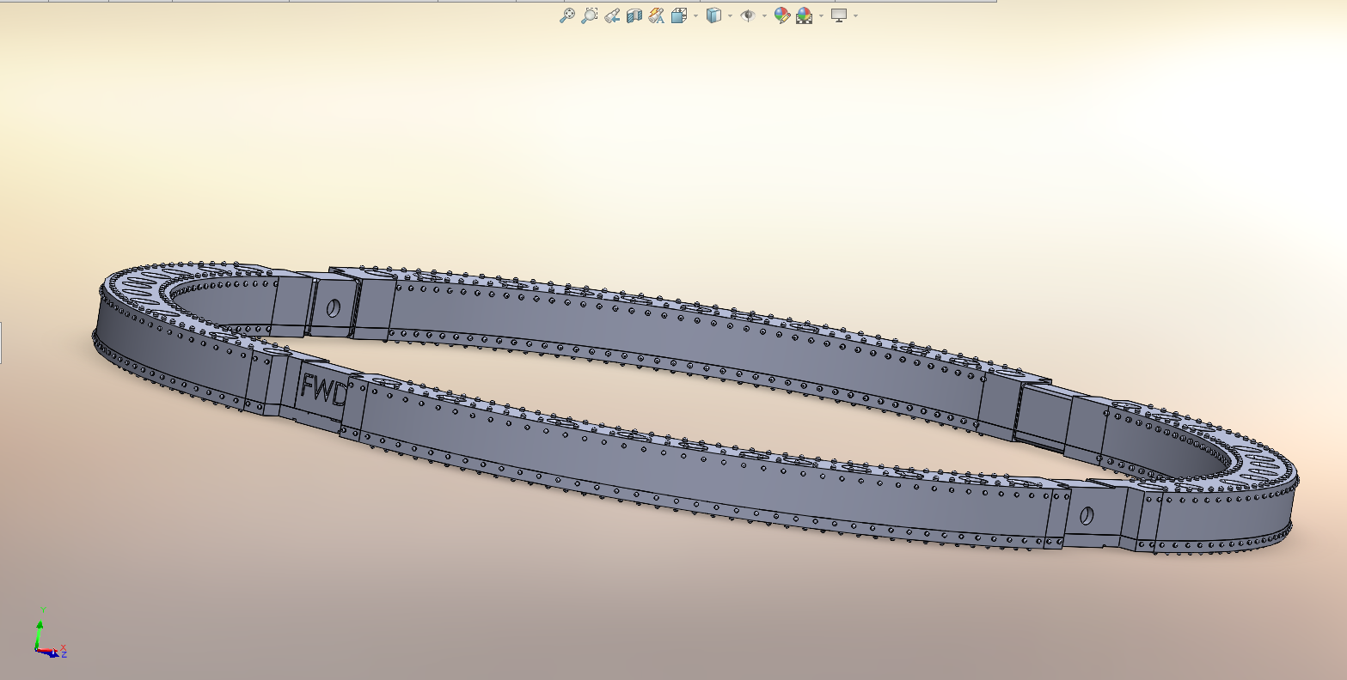1347x680 pixels.
Task: Toggle the Hide/Show Items eye icon
Action: [x=748, y=15]
